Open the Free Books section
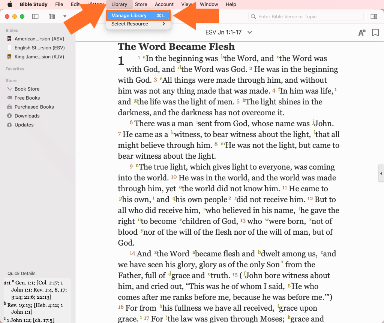384x323 pixels. tap(27, 98)
